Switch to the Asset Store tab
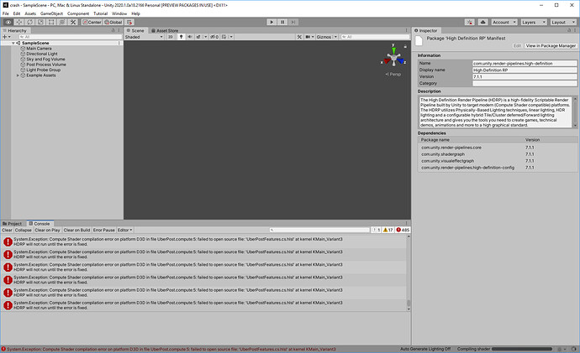Viewport: 580px width, 353px height. 165,31
